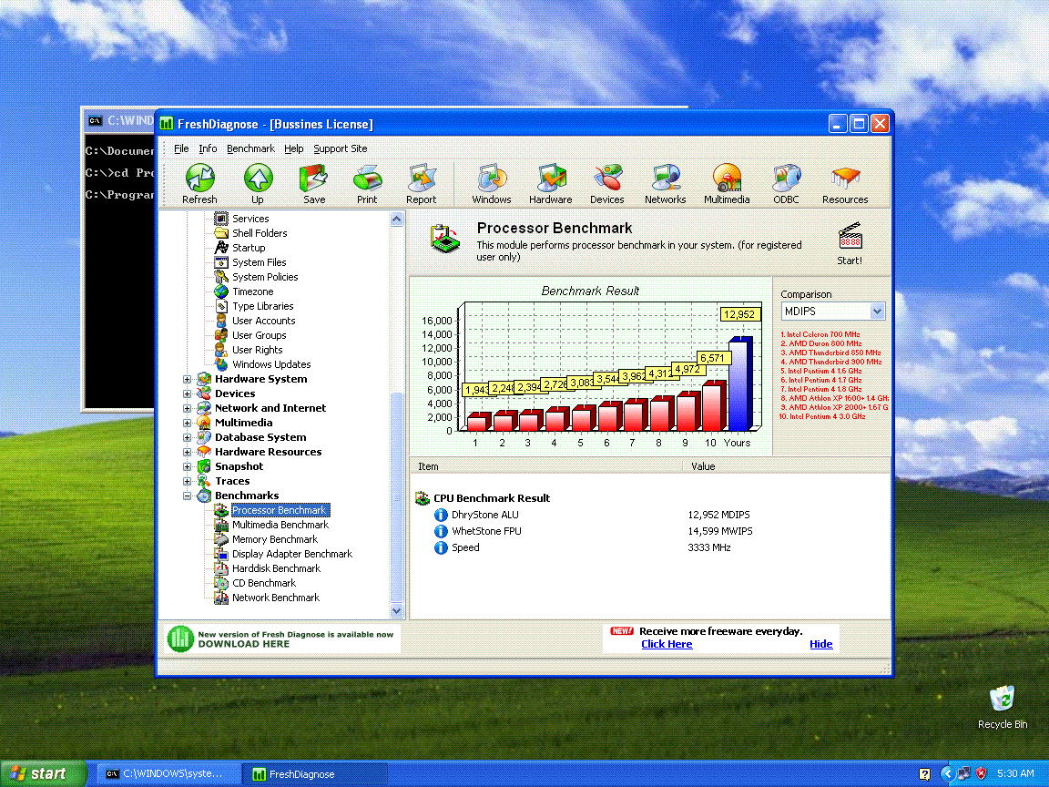Select System Policies tree item
The image size is (1049, 787).
click(x=265, y=277)
